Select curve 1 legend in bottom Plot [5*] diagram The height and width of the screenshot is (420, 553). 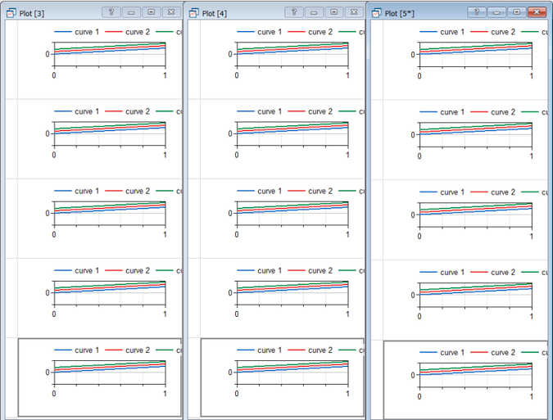coord(439,352)
